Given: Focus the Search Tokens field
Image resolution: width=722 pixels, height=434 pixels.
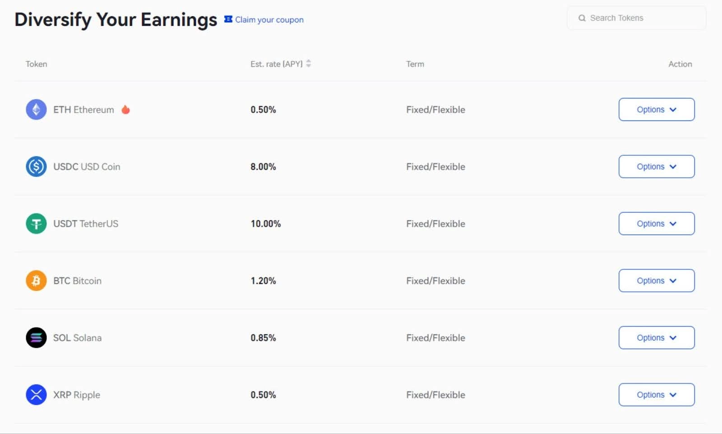Looking at the screenshot, I should [637, 18].
